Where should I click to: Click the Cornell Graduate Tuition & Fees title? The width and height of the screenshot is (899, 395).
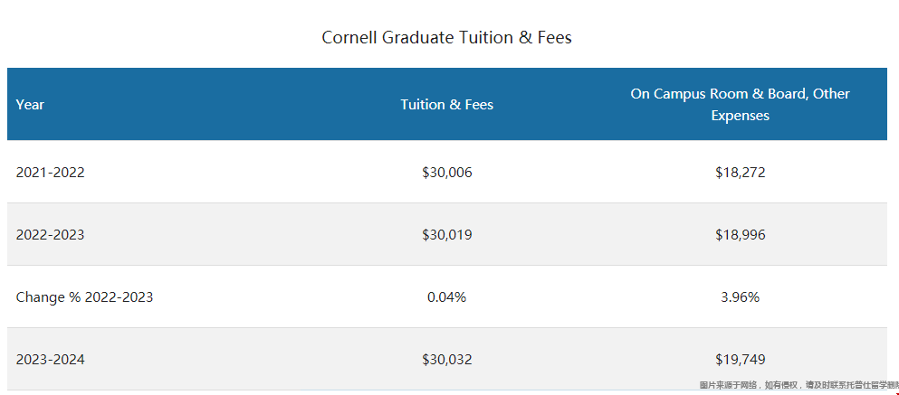(446, 38)
